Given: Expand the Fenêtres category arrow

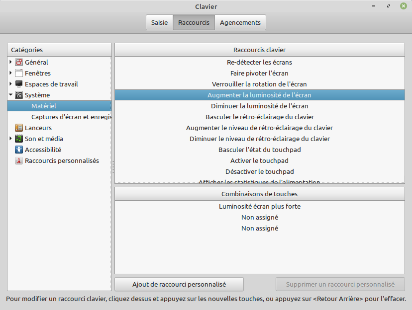Looking at the screenshot, I should point(10,73).
